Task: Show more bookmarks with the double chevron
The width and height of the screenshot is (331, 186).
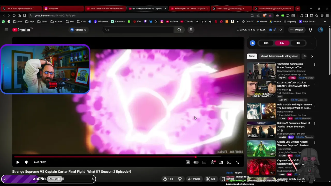Action: (x=325, y=21)
